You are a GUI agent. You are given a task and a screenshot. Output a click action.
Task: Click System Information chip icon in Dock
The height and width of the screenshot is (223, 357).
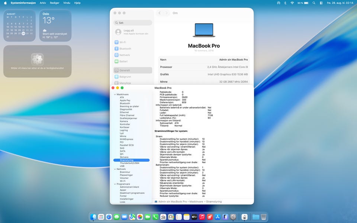point(244,217)
